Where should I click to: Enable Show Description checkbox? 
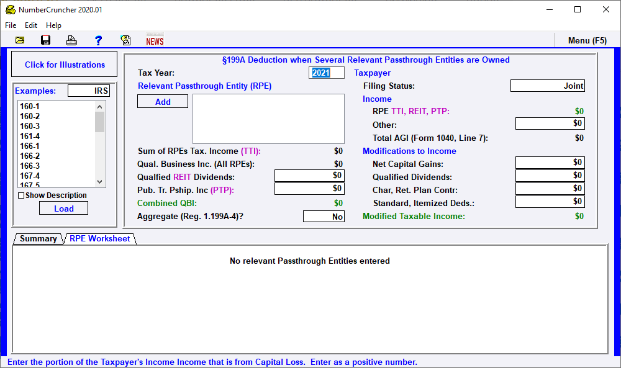tap(21, 195)
